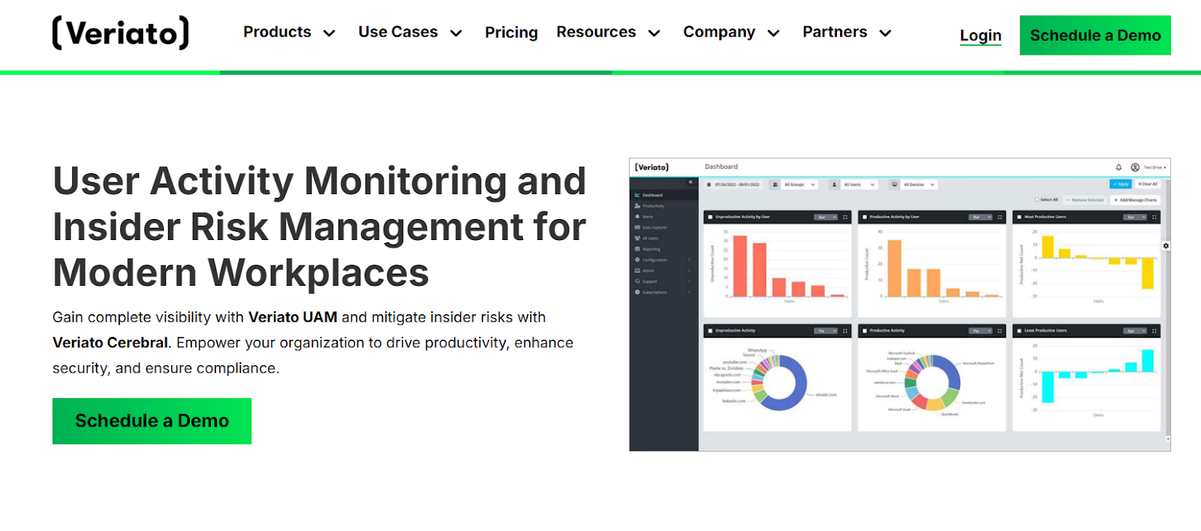Viewport: 1201px width, 531px height.
Task: Check the Unproductive Activity by User checkbox
Action: coord(710,217)
